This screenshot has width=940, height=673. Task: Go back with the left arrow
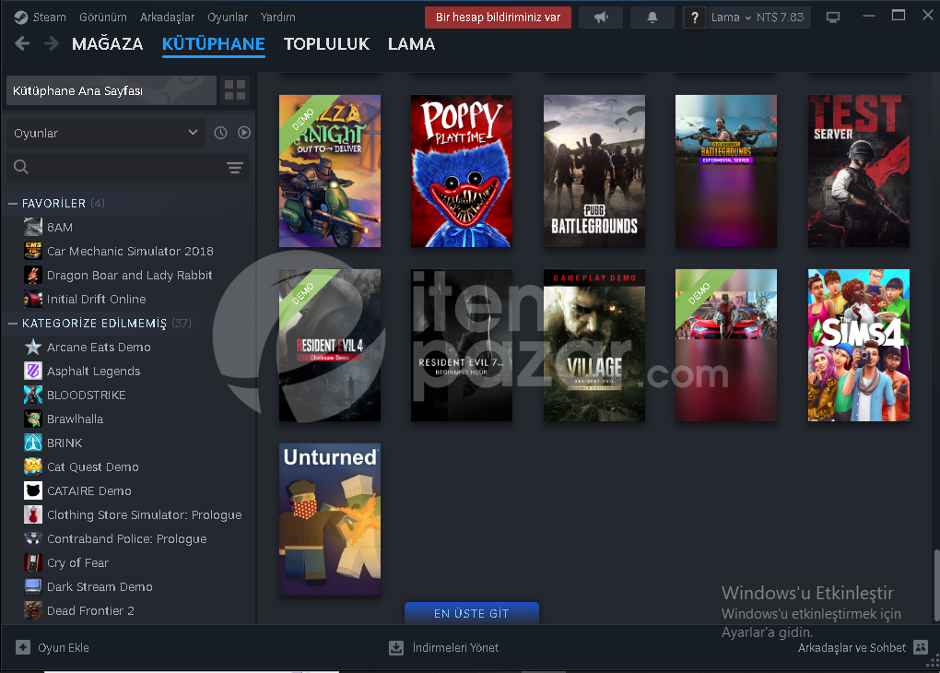click(x=22, y=43)
